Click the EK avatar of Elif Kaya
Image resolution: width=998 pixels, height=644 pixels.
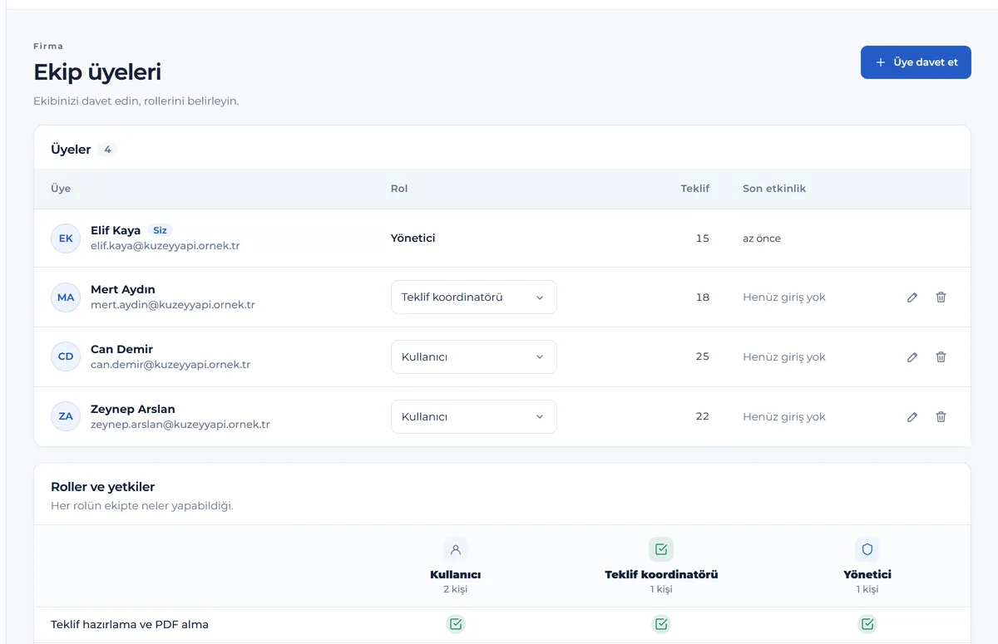tap(66, 238)
